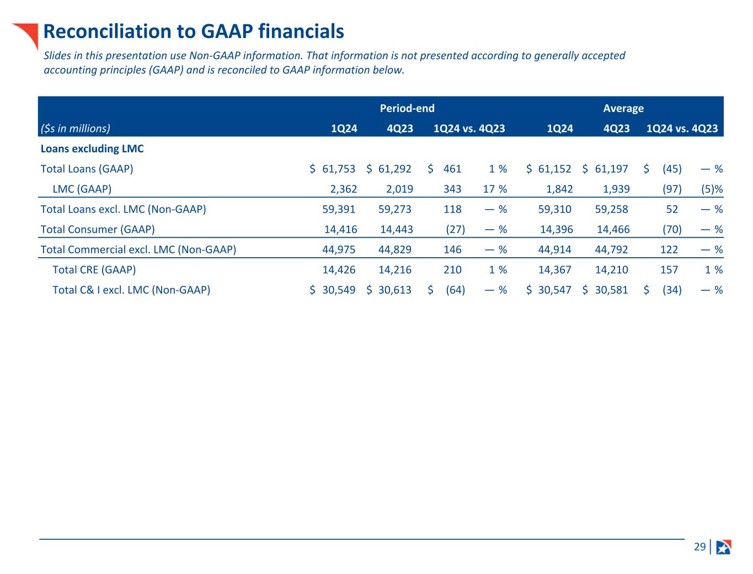Viewport: 753px width, 574px height.
Task: Click the 'Total Loans excl. LMC (Non-GAAP)' row label
Action: (124, 209)
